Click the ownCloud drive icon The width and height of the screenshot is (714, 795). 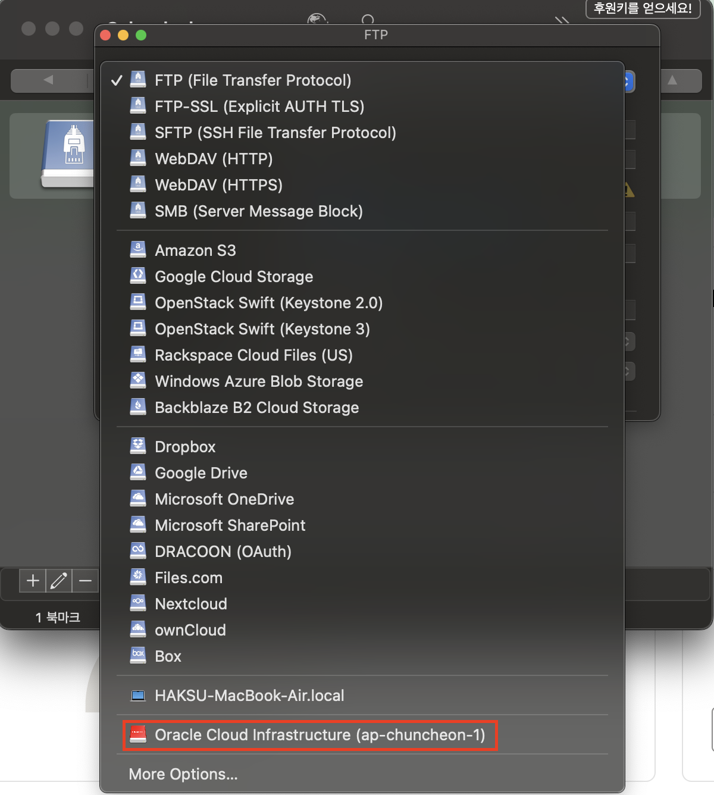point(138,630)
